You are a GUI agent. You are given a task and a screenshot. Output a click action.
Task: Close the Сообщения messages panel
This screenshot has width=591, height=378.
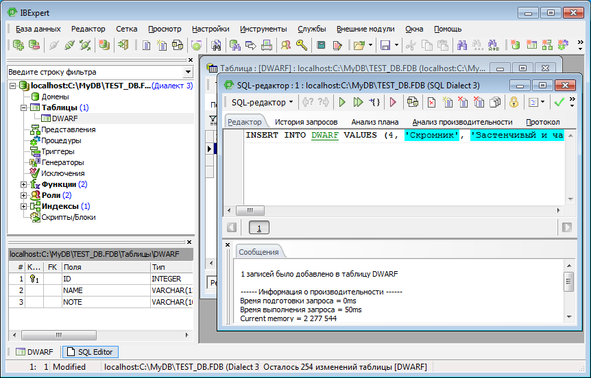228,244
